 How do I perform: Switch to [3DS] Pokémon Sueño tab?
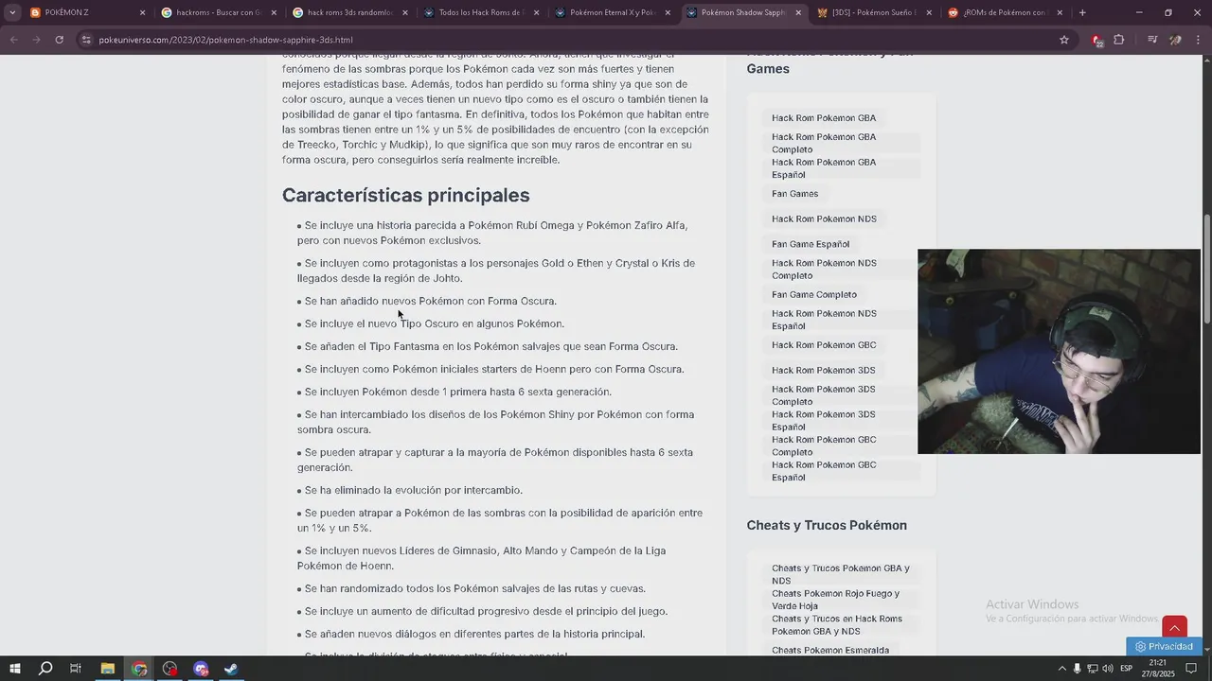(871, 12)
